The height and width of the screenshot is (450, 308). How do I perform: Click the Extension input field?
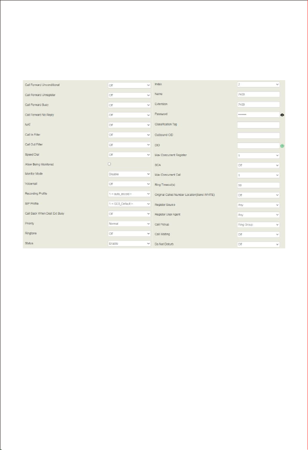pos(258,104)
